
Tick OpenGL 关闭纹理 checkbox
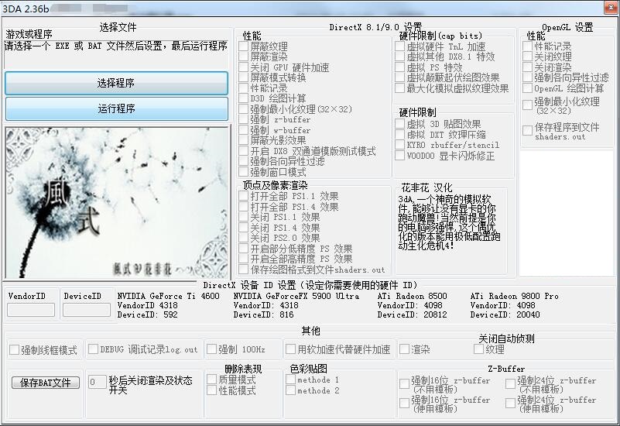click(527, 57)
